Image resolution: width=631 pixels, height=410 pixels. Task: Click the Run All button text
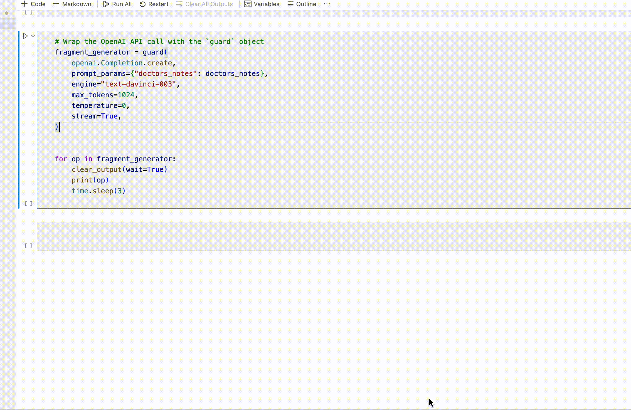(x=122, y=4)
